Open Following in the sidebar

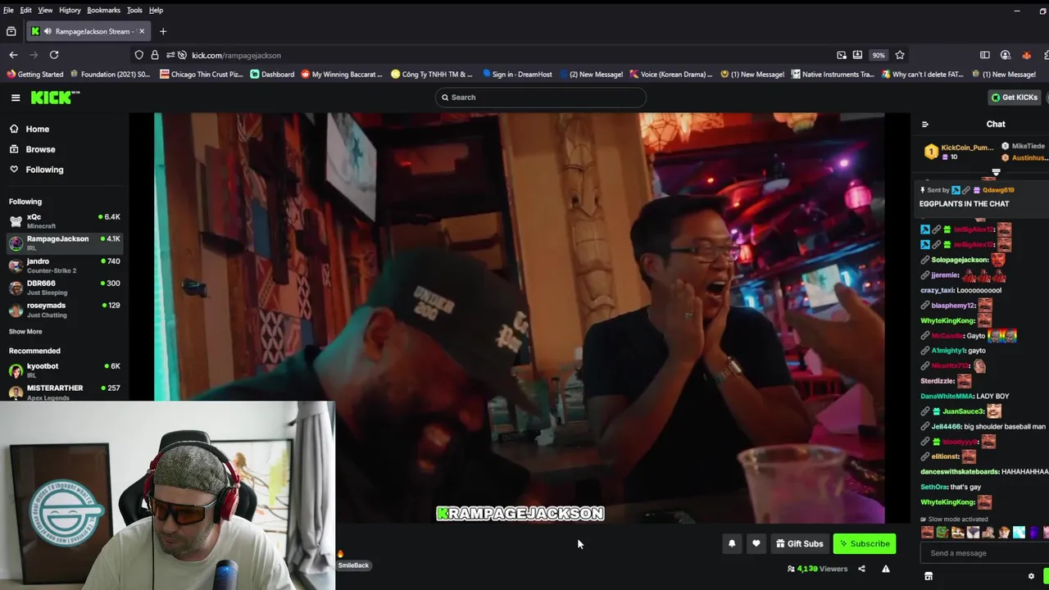tap(36, 170)
